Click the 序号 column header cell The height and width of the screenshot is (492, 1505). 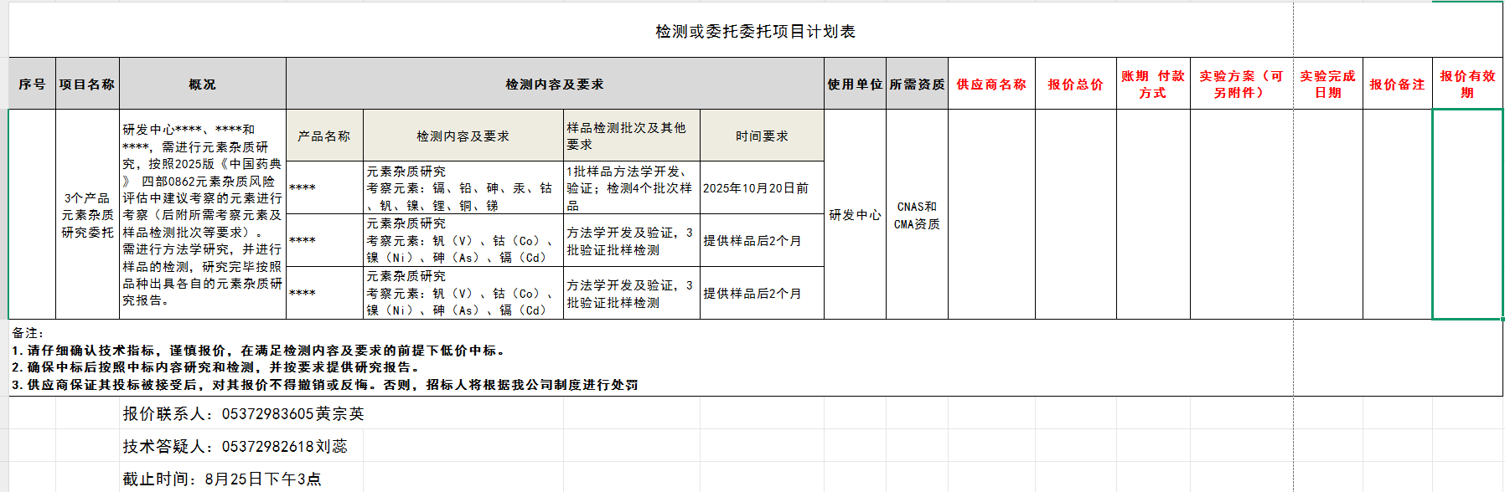coord(32,84)
